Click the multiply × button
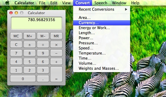 coord(56,45)
